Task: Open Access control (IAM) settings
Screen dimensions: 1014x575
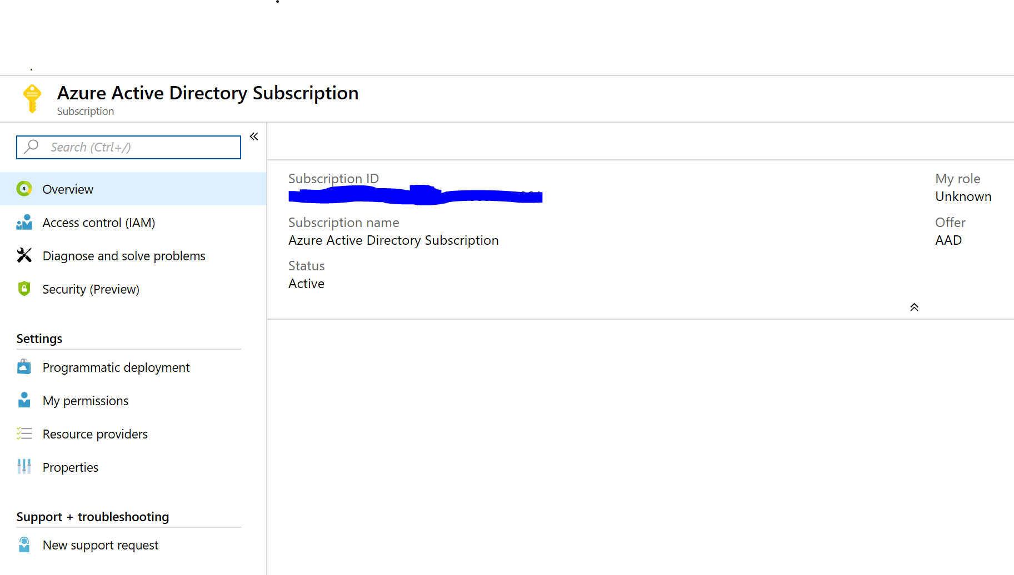Action: coord(98,222)
